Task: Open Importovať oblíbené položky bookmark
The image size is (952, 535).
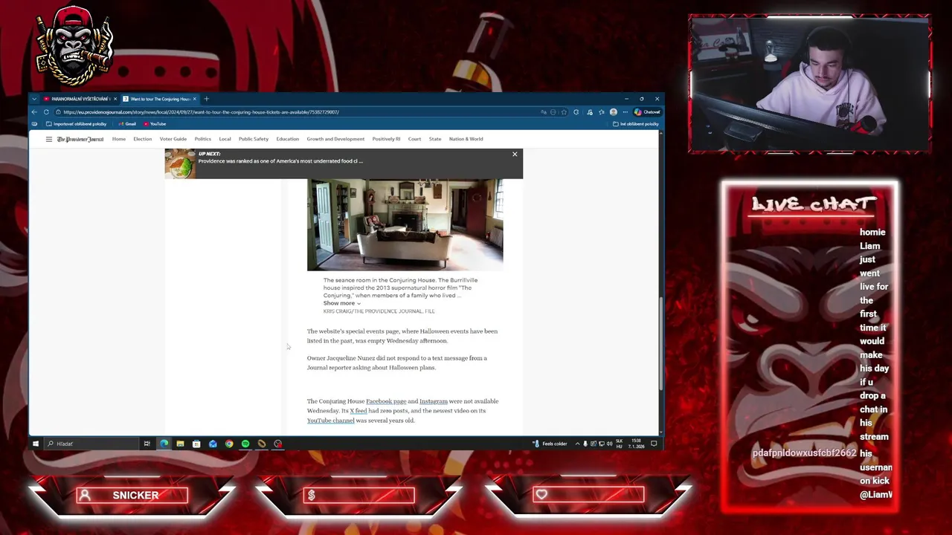Action: click(x=77, y=124)
